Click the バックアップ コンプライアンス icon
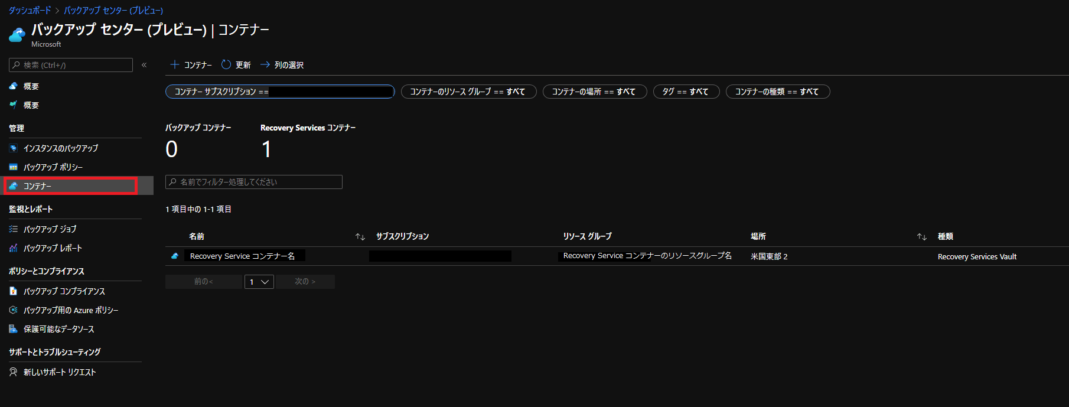1069x407 pixels. pyautogui.click(x=13, y=291)
